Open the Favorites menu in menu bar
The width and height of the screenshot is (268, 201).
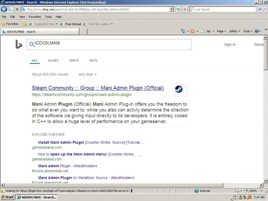pyautogui.click(x=35, y=17)
